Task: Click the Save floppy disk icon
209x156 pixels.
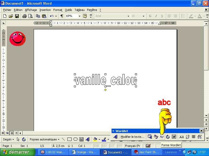Action: 17,16
